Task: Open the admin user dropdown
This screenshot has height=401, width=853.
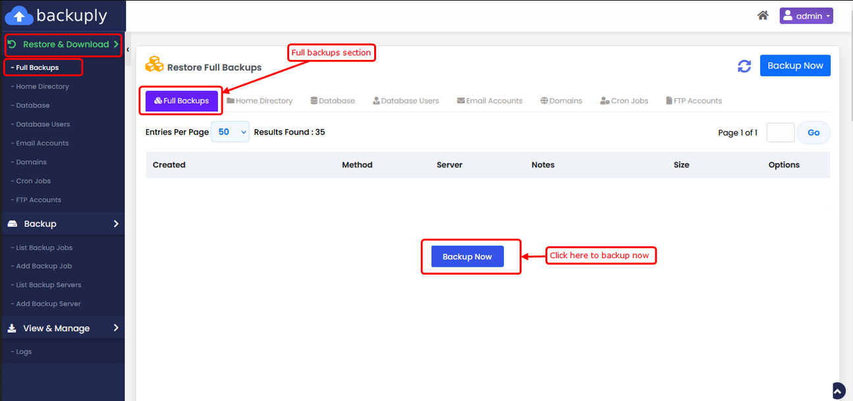Action: 806,16
